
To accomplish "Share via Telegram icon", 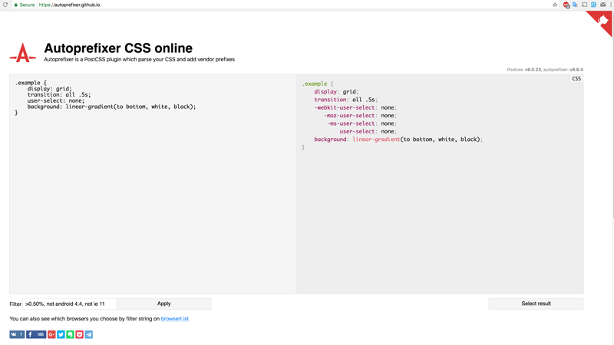I will (88, 334).
